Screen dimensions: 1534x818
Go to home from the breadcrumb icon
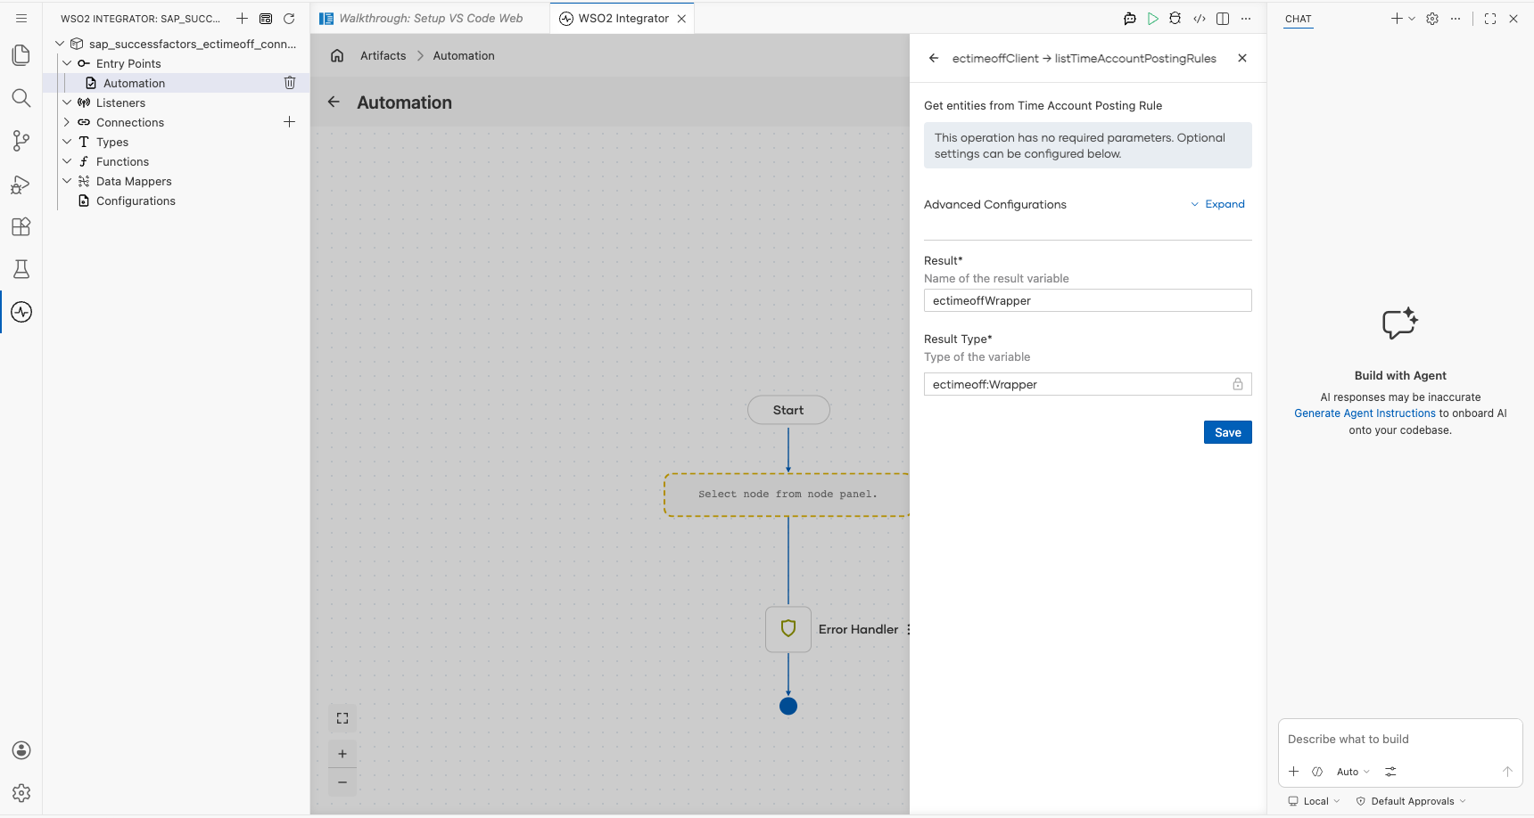click(x=337, y=55)
